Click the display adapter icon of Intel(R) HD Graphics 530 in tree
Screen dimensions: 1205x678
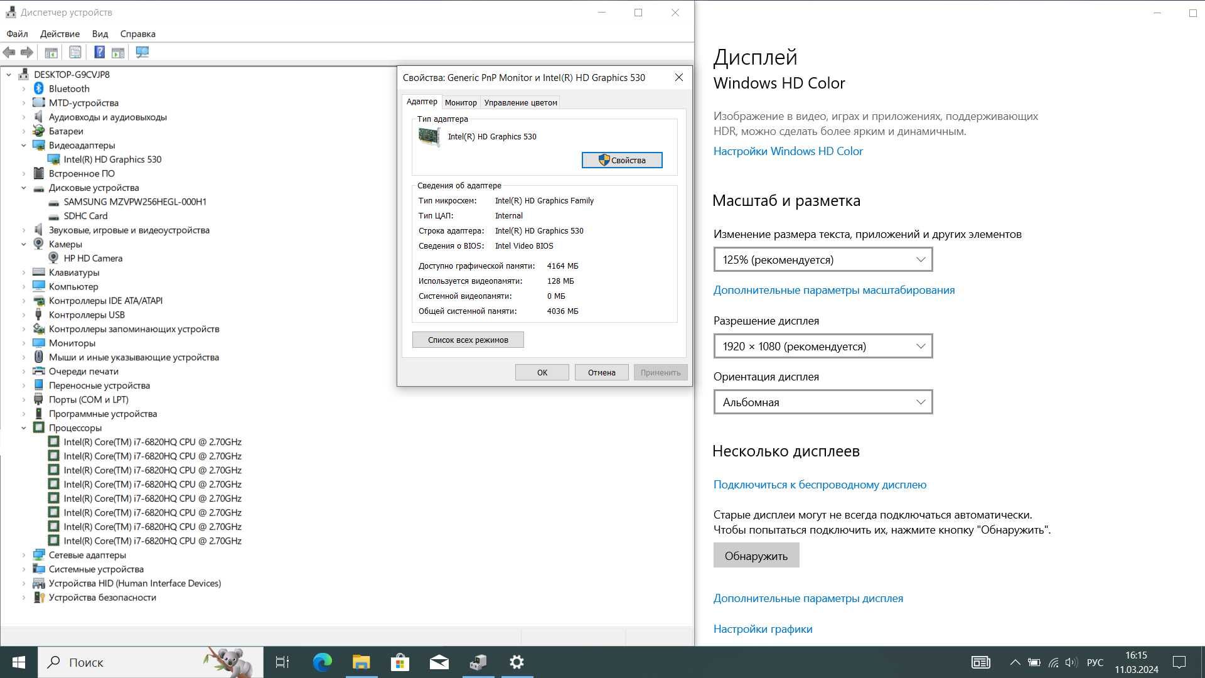point(53,159)
